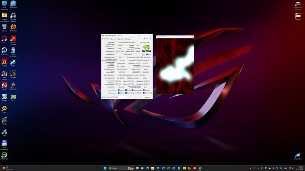Screen dimensions: 305x171
Task: Open the Steam desktop shortcut
Action: tap(13, 63)
